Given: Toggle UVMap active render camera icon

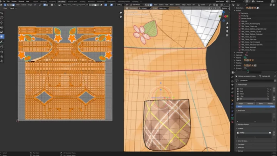Looking at the screenshot, I should (270, 133).
